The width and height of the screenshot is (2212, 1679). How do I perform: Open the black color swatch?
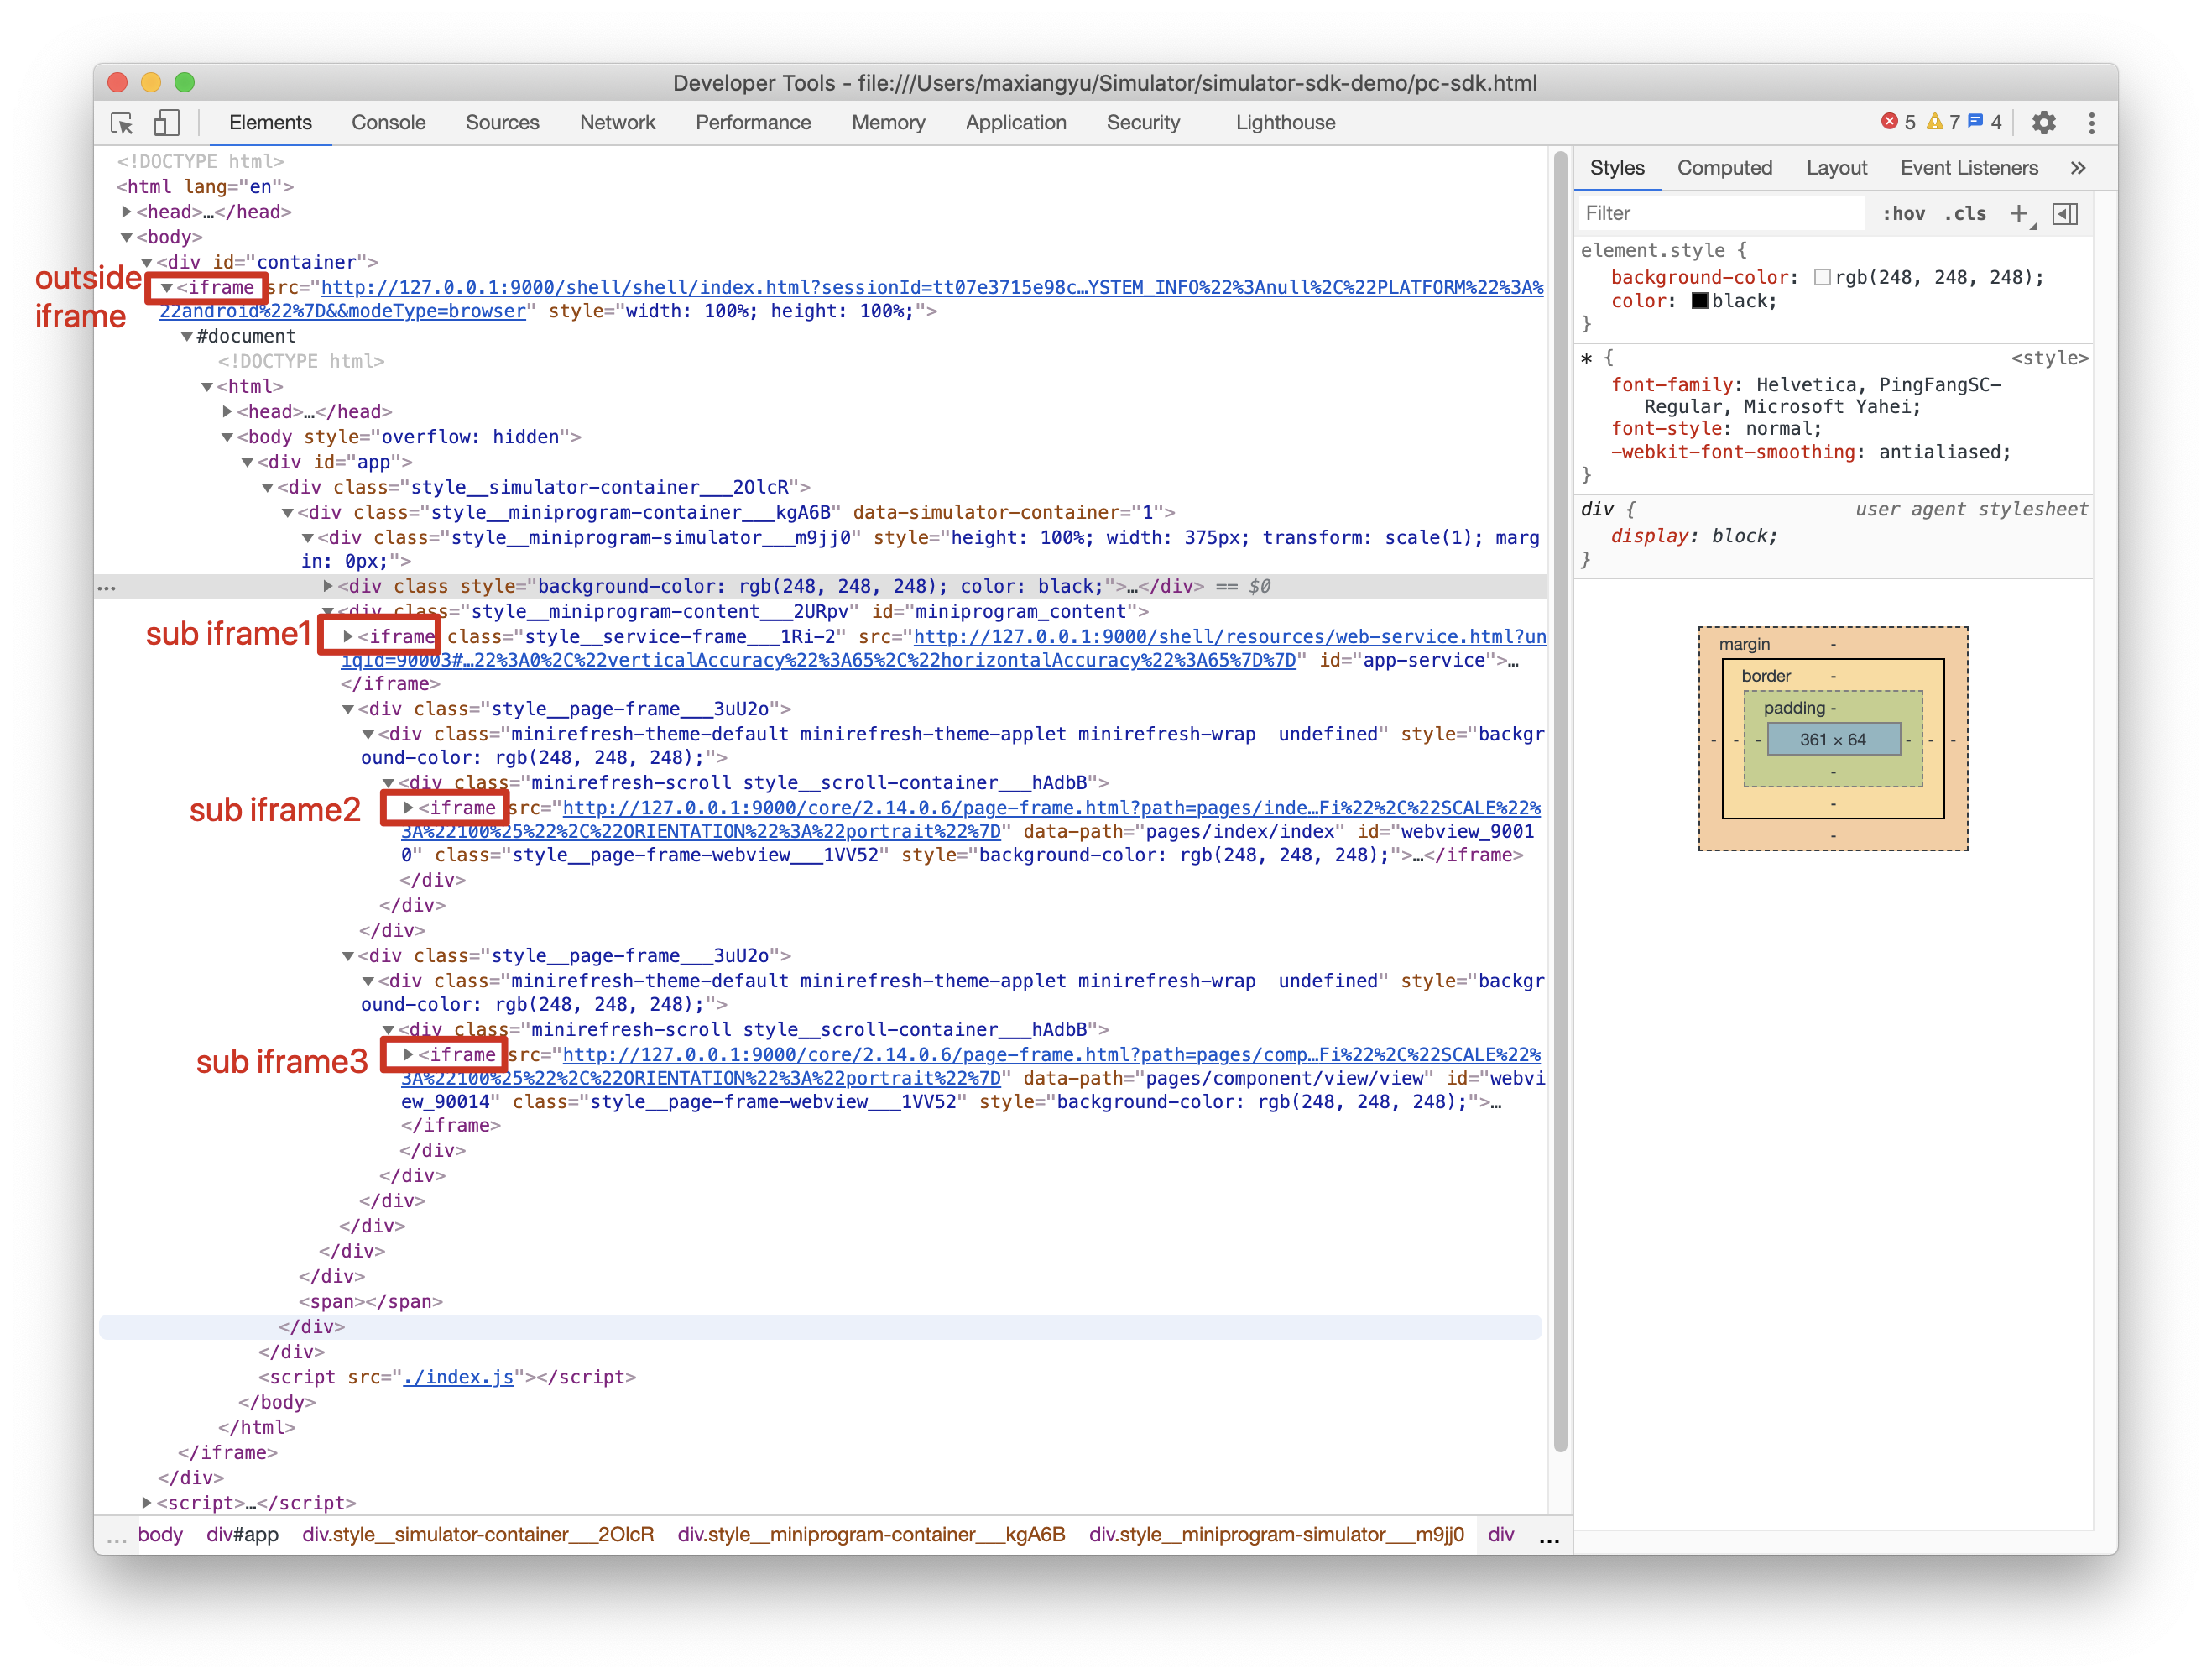[1699, 302]
